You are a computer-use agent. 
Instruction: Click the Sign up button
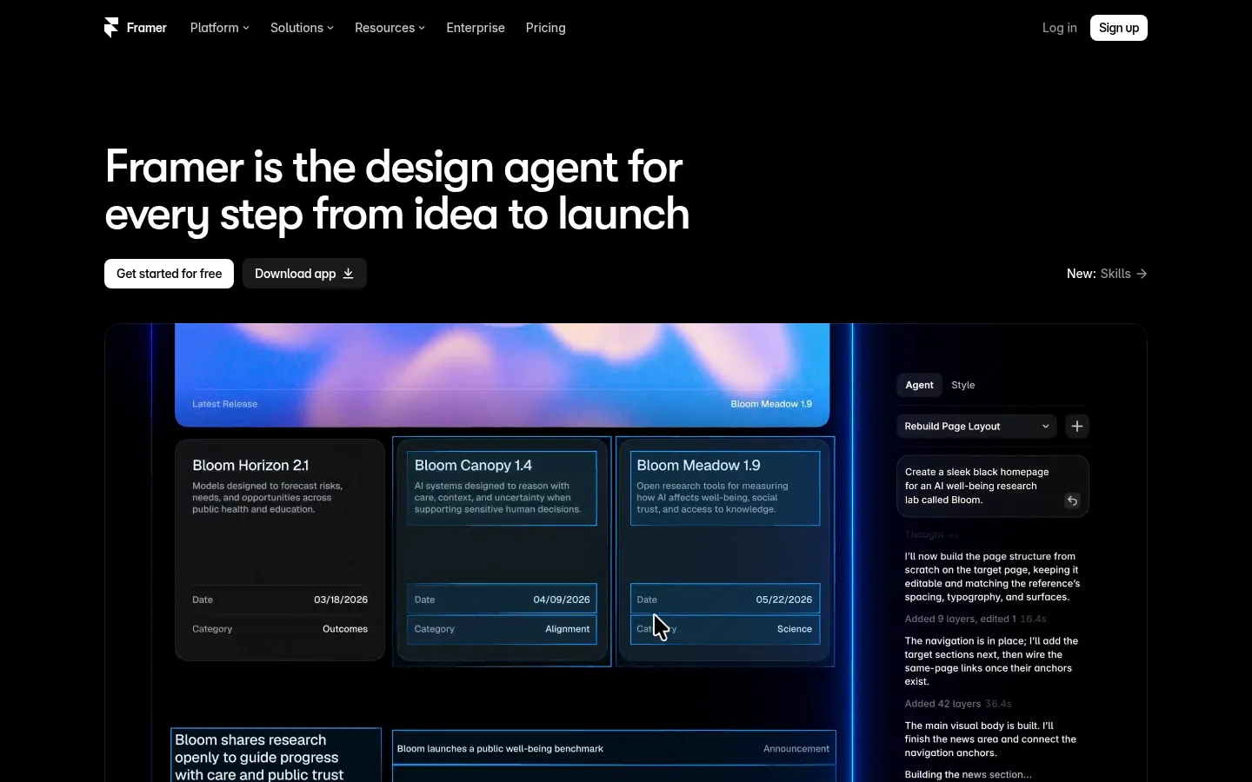coord(1119,28)
